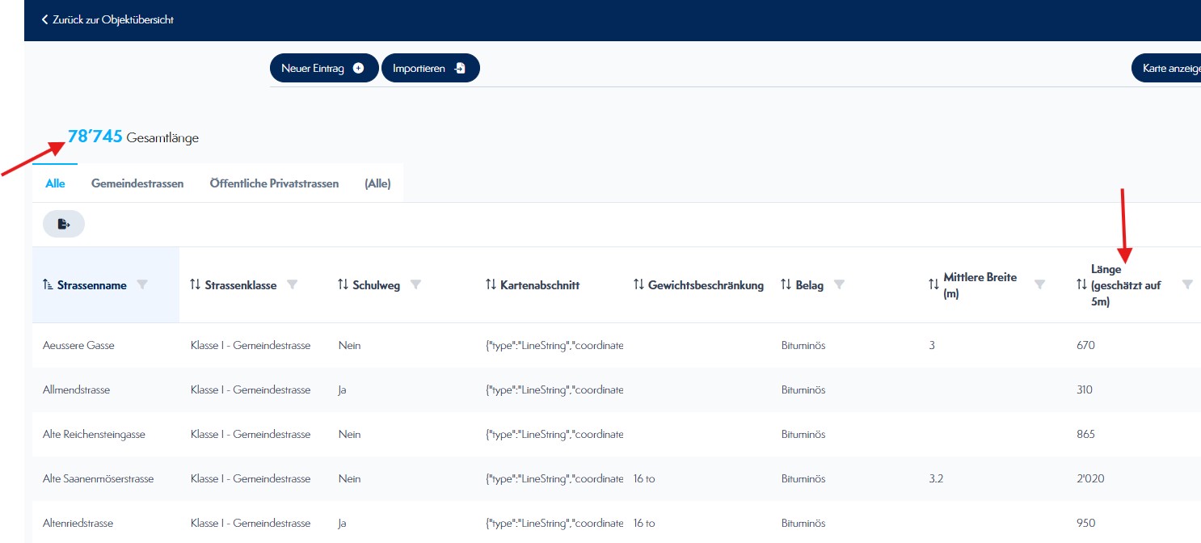
Task: Click filter icon for Mittlere Breite column
Action: tap(1039, 284)
